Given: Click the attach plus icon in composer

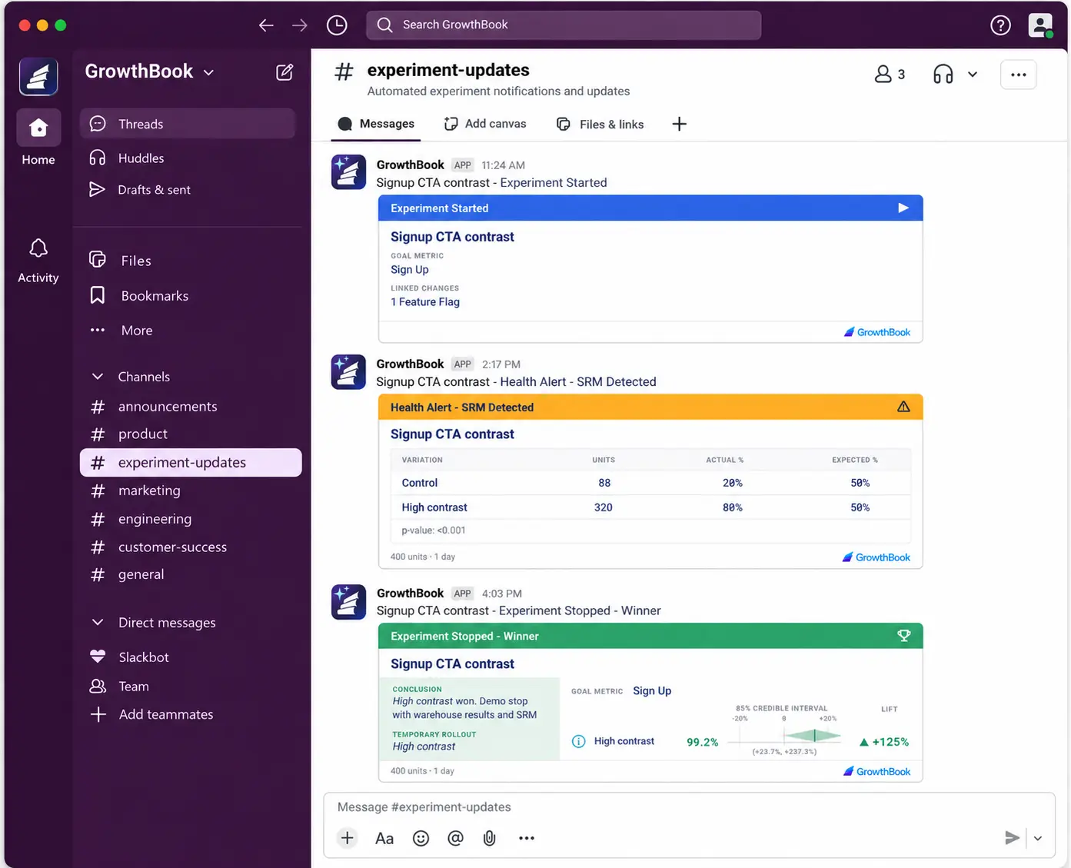Looking at the screenshot, I should (x=348, y=838).
